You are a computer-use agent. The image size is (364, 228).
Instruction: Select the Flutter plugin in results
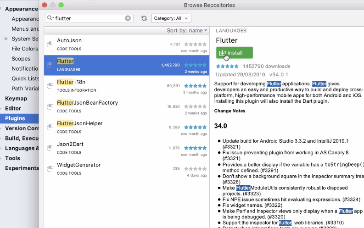[127, 65]
